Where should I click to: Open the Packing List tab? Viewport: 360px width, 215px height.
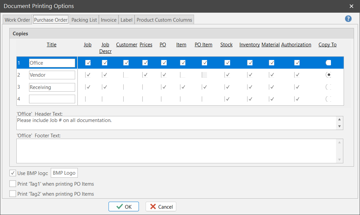pyautogui.click(x=84, y=20)
